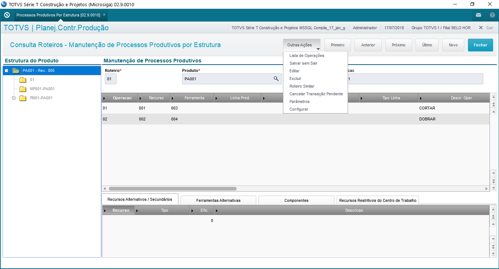Image resolution: width=499 pixels, height=269 pixels.
Task: Click left arrow of the horizontal scrollbar
Action: [x=105, y=189]
